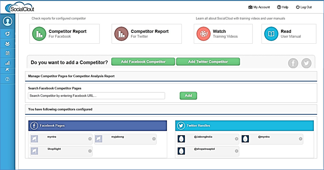Open settings gear for ShopRight page

pyautogui.click(x=90, y=151)
